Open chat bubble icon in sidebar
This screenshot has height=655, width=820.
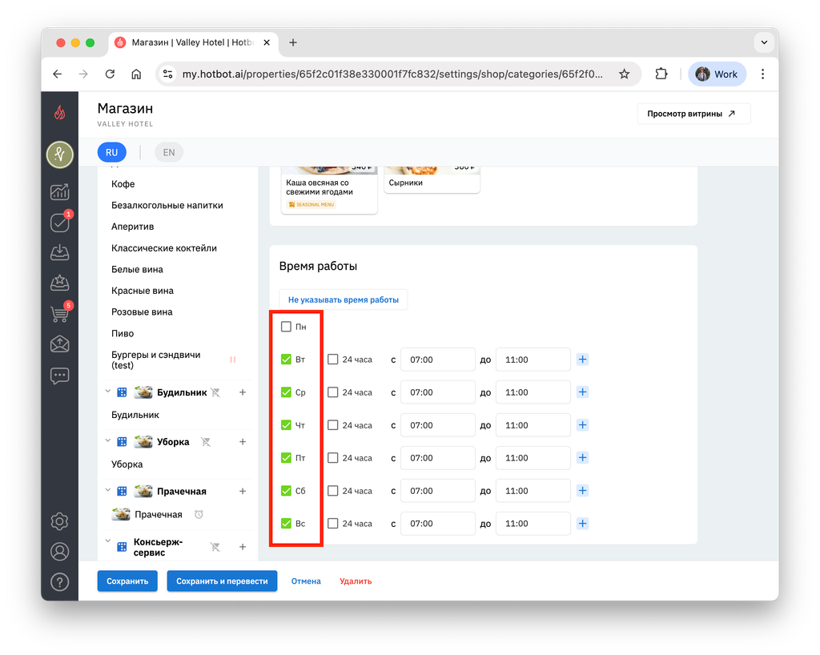tap(59, 376)
